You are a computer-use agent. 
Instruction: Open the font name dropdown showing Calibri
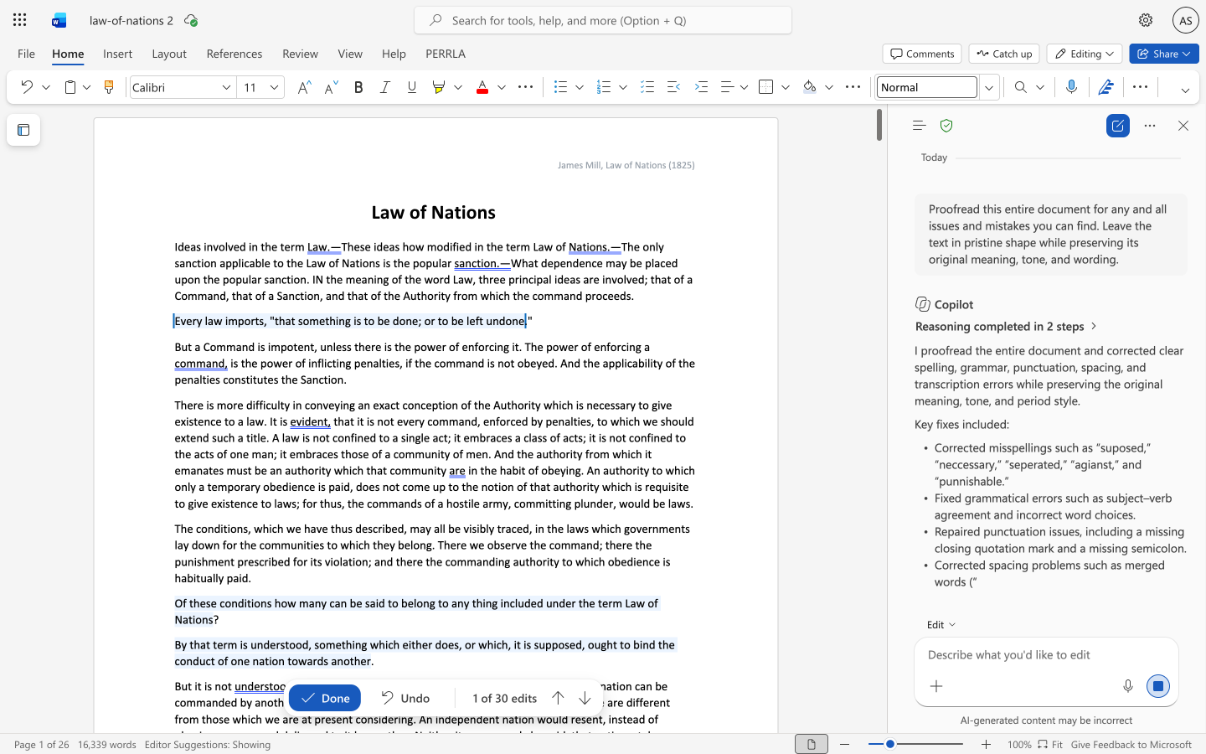(x=226, y=87)
